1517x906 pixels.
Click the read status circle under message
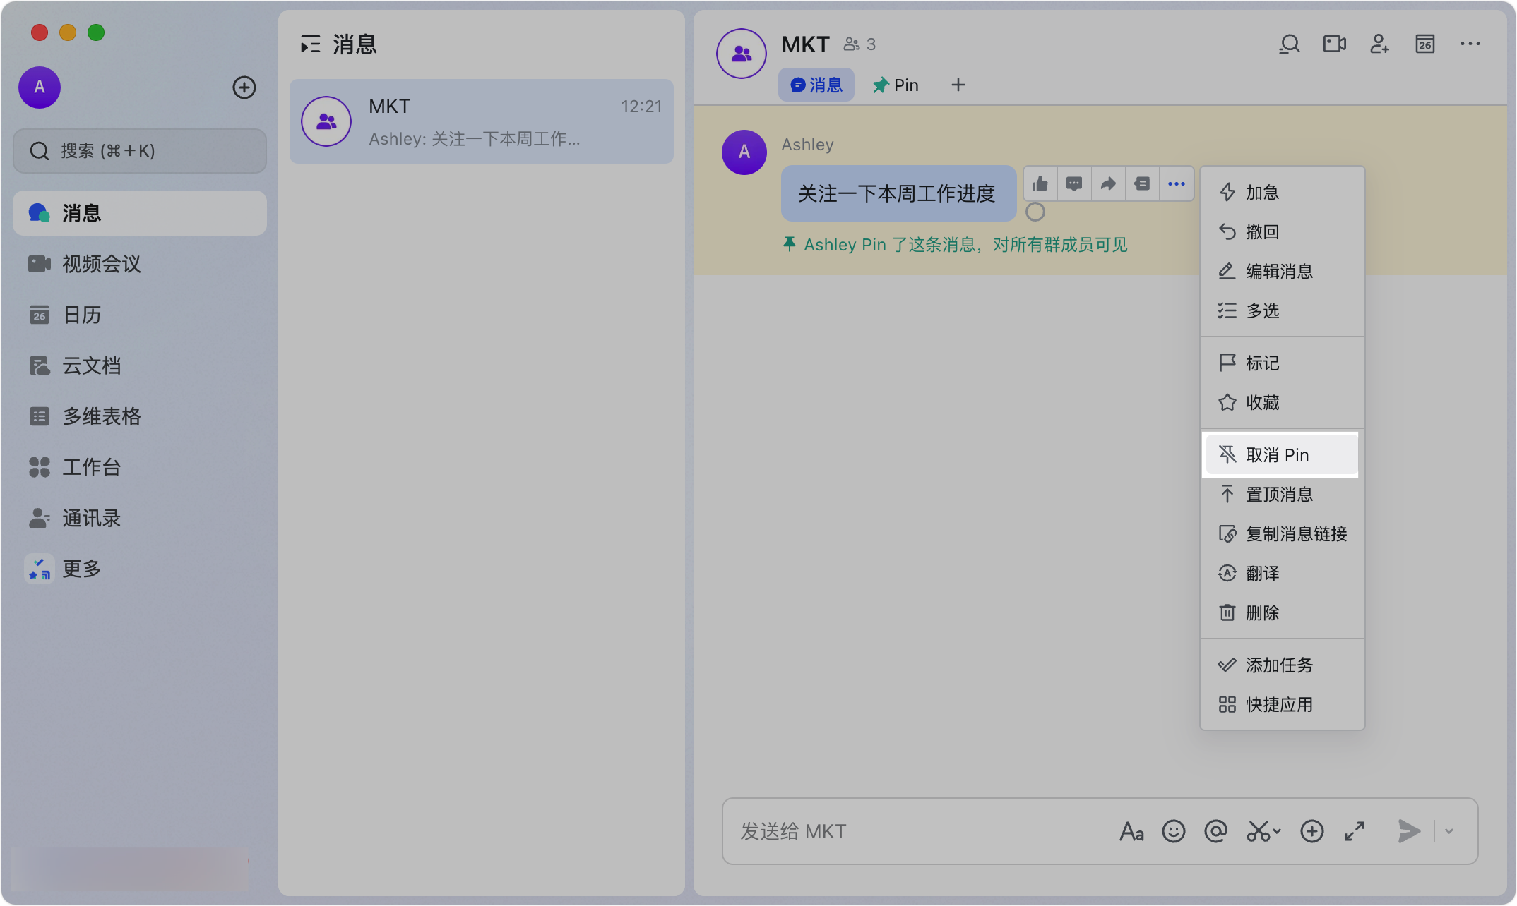(1035, 212)
